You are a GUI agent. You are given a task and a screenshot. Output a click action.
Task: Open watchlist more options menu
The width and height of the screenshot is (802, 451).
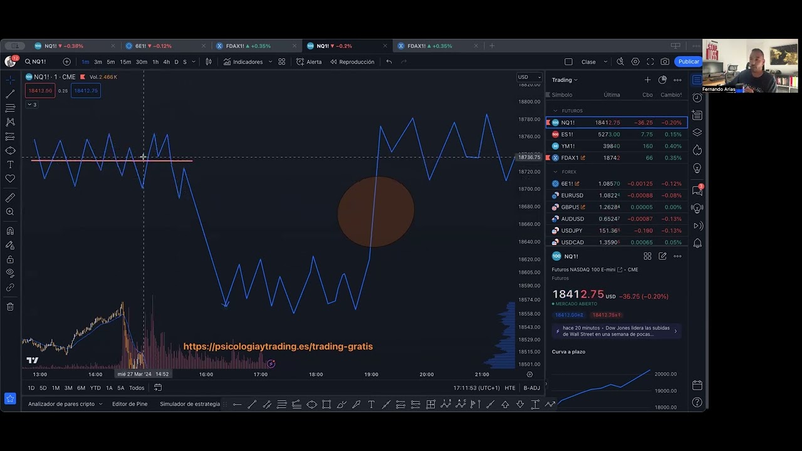click(677, 80)
